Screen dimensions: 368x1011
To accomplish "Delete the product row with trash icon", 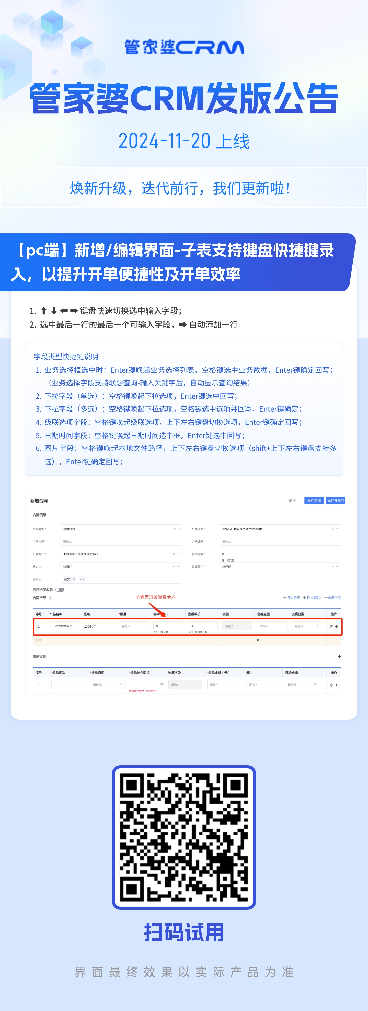I will click(331, 627).
